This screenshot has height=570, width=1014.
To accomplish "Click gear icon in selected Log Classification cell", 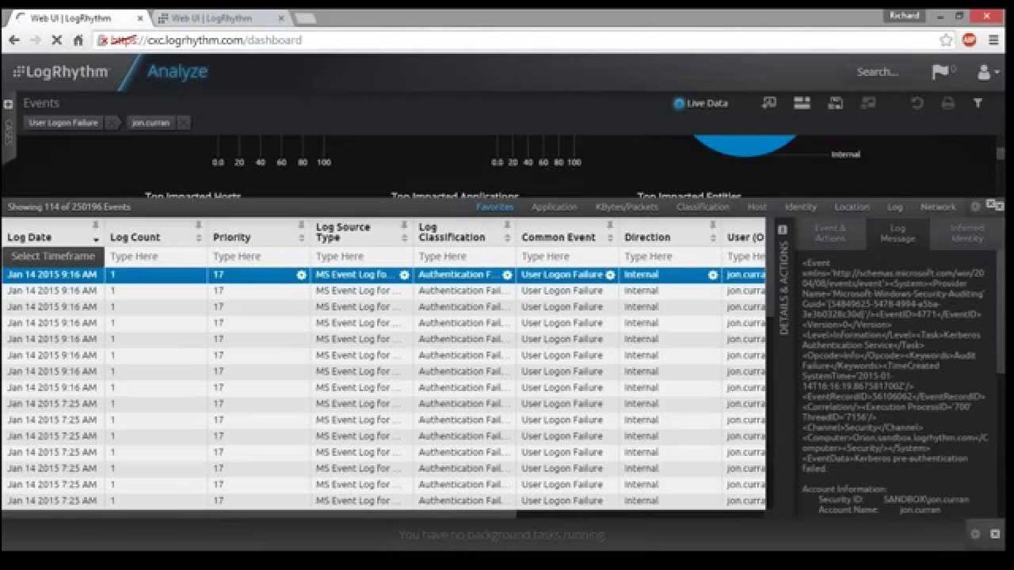I will 507,275.
